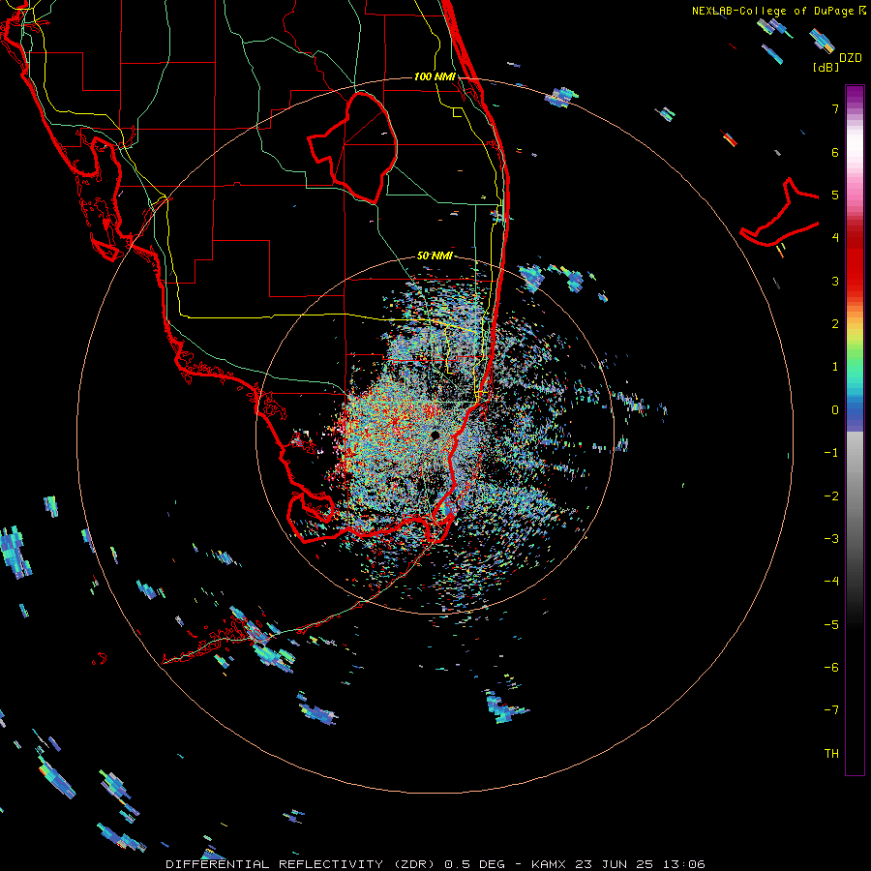Click the Lake Okeechobee red outline
Viewport: 871px width, 871px height.
coord(353,147)
